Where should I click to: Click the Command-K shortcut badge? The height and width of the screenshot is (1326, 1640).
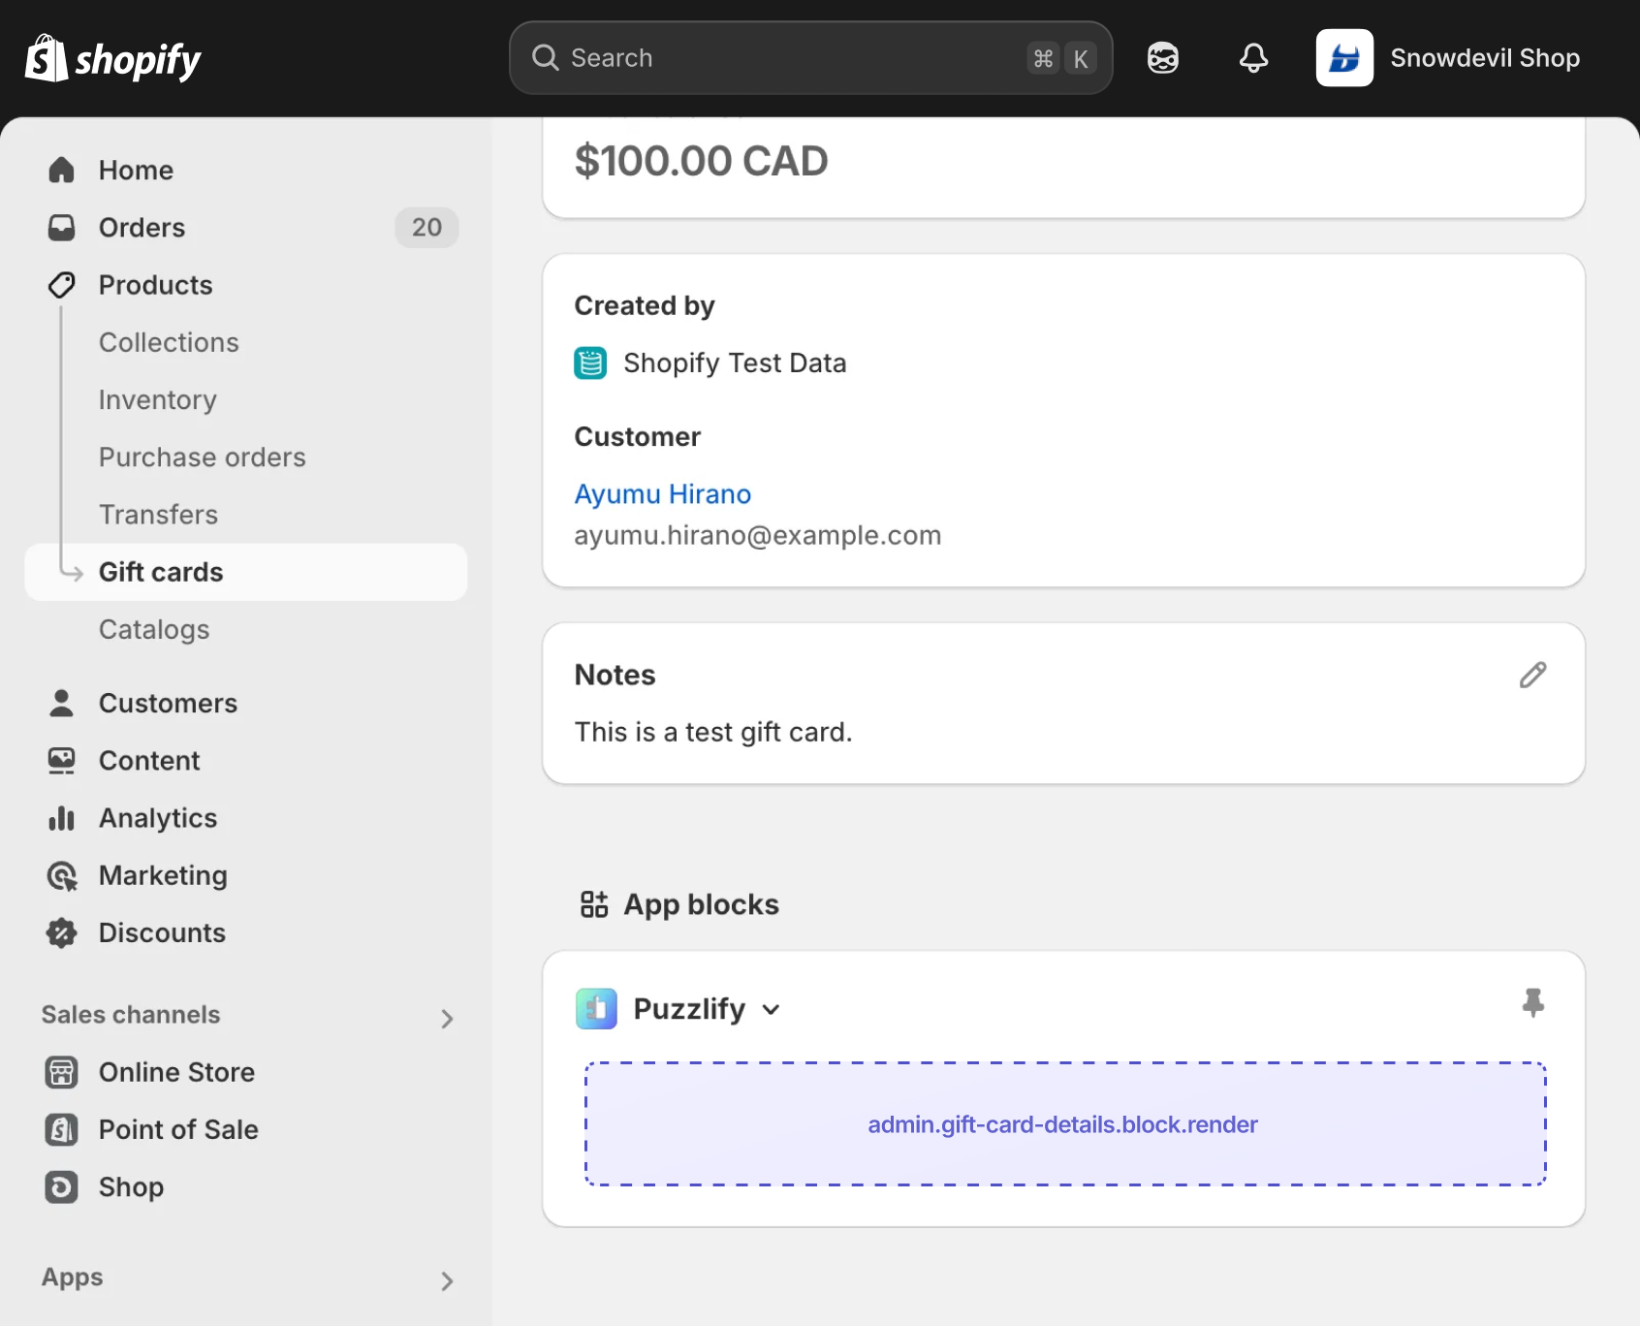click(x=1061, y=58)
